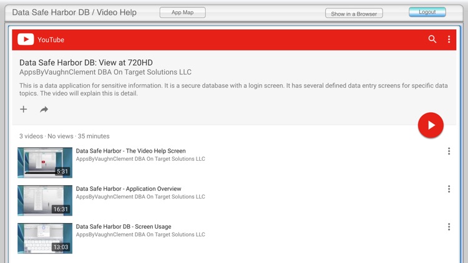Click the Logout button
The height and width of the screenshot is (263, 468).
pyautogui.click(x=427, y=12)
